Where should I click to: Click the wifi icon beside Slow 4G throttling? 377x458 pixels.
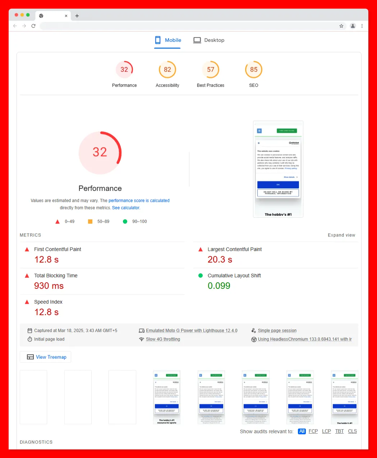click(142, 339)
